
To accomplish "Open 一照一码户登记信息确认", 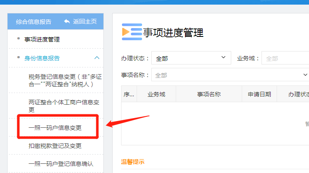I will (61, 164).
